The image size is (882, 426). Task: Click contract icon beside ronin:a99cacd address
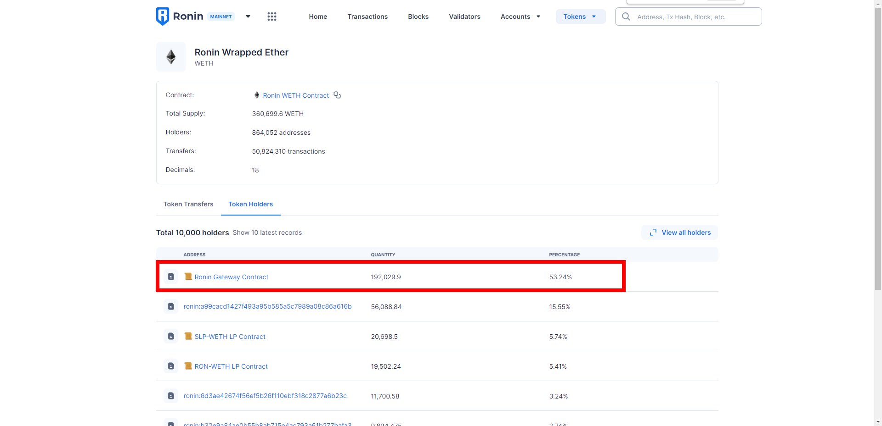pyautogui.click(x=171, y=306)
